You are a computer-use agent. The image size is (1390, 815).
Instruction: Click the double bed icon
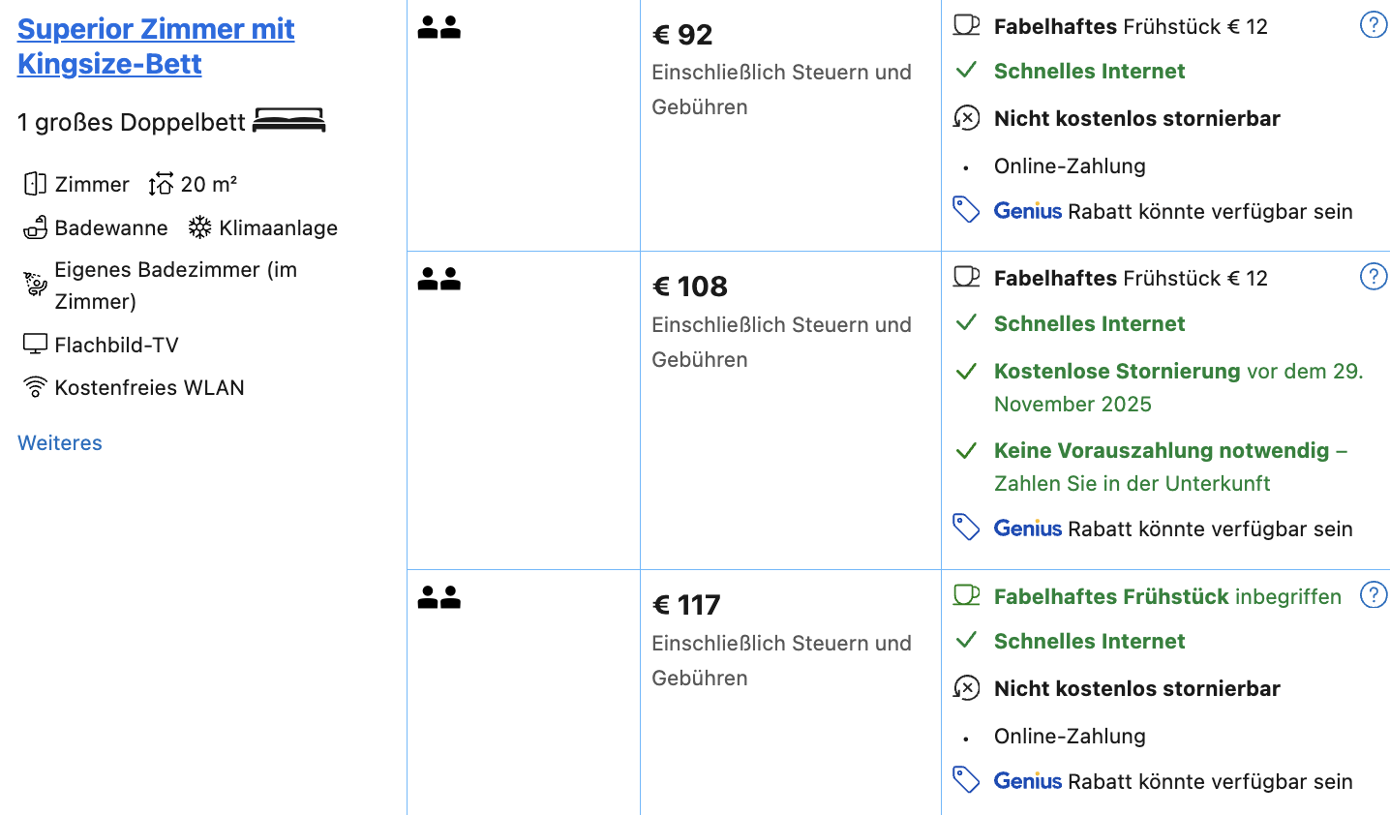tap(288, 121)
